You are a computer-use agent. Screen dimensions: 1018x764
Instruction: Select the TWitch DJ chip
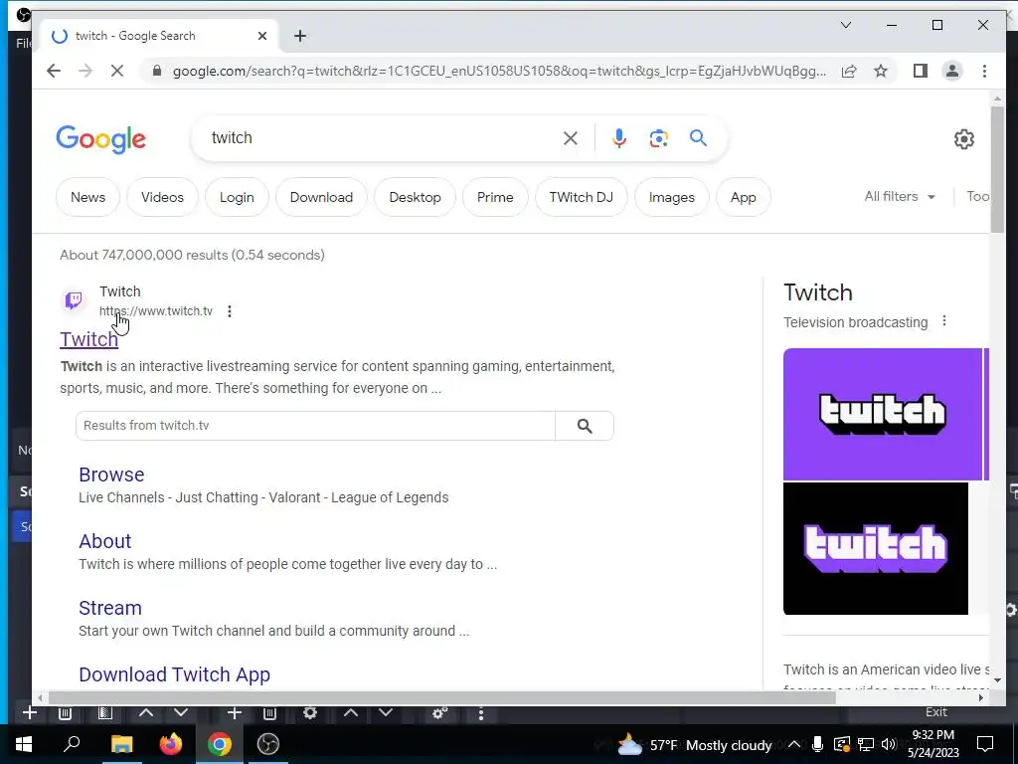point(581,197)
